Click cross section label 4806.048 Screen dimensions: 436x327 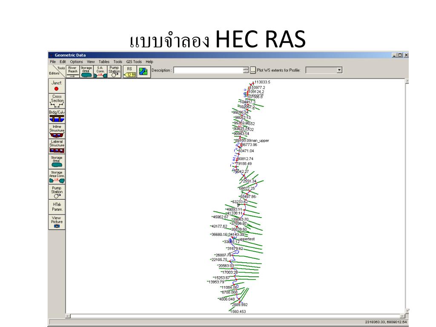click(x=227, y=299)
